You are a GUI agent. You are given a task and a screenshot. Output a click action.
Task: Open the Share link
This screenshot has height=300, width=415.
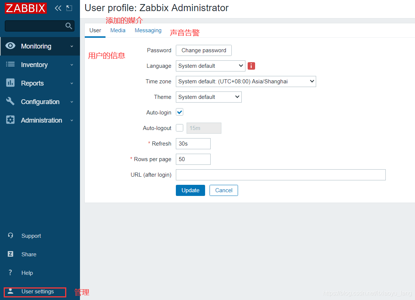pos(29,254)
